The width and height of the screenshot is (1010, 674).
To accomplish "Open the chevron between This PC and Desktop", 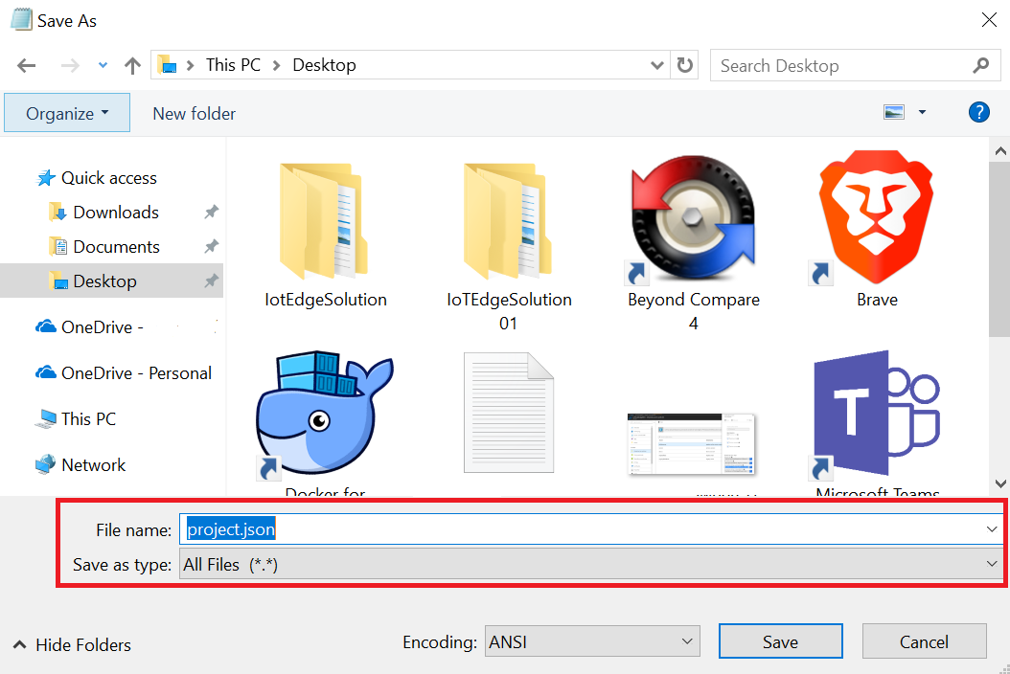I will (x=276, y=65).
